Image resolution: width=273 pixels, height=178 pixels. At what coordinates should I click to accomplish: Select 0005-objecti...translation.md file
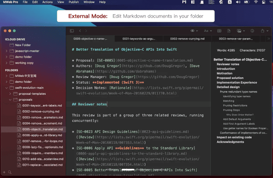pyautogui.click(x=43, y=129)
